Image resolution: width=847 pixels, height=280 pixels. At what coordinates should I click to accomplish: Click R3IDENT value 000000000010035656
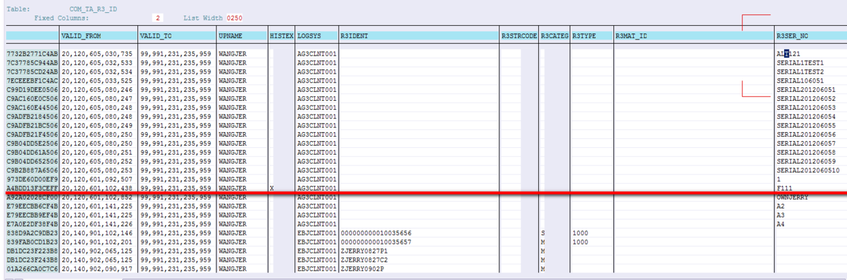(x=376, y=233)
